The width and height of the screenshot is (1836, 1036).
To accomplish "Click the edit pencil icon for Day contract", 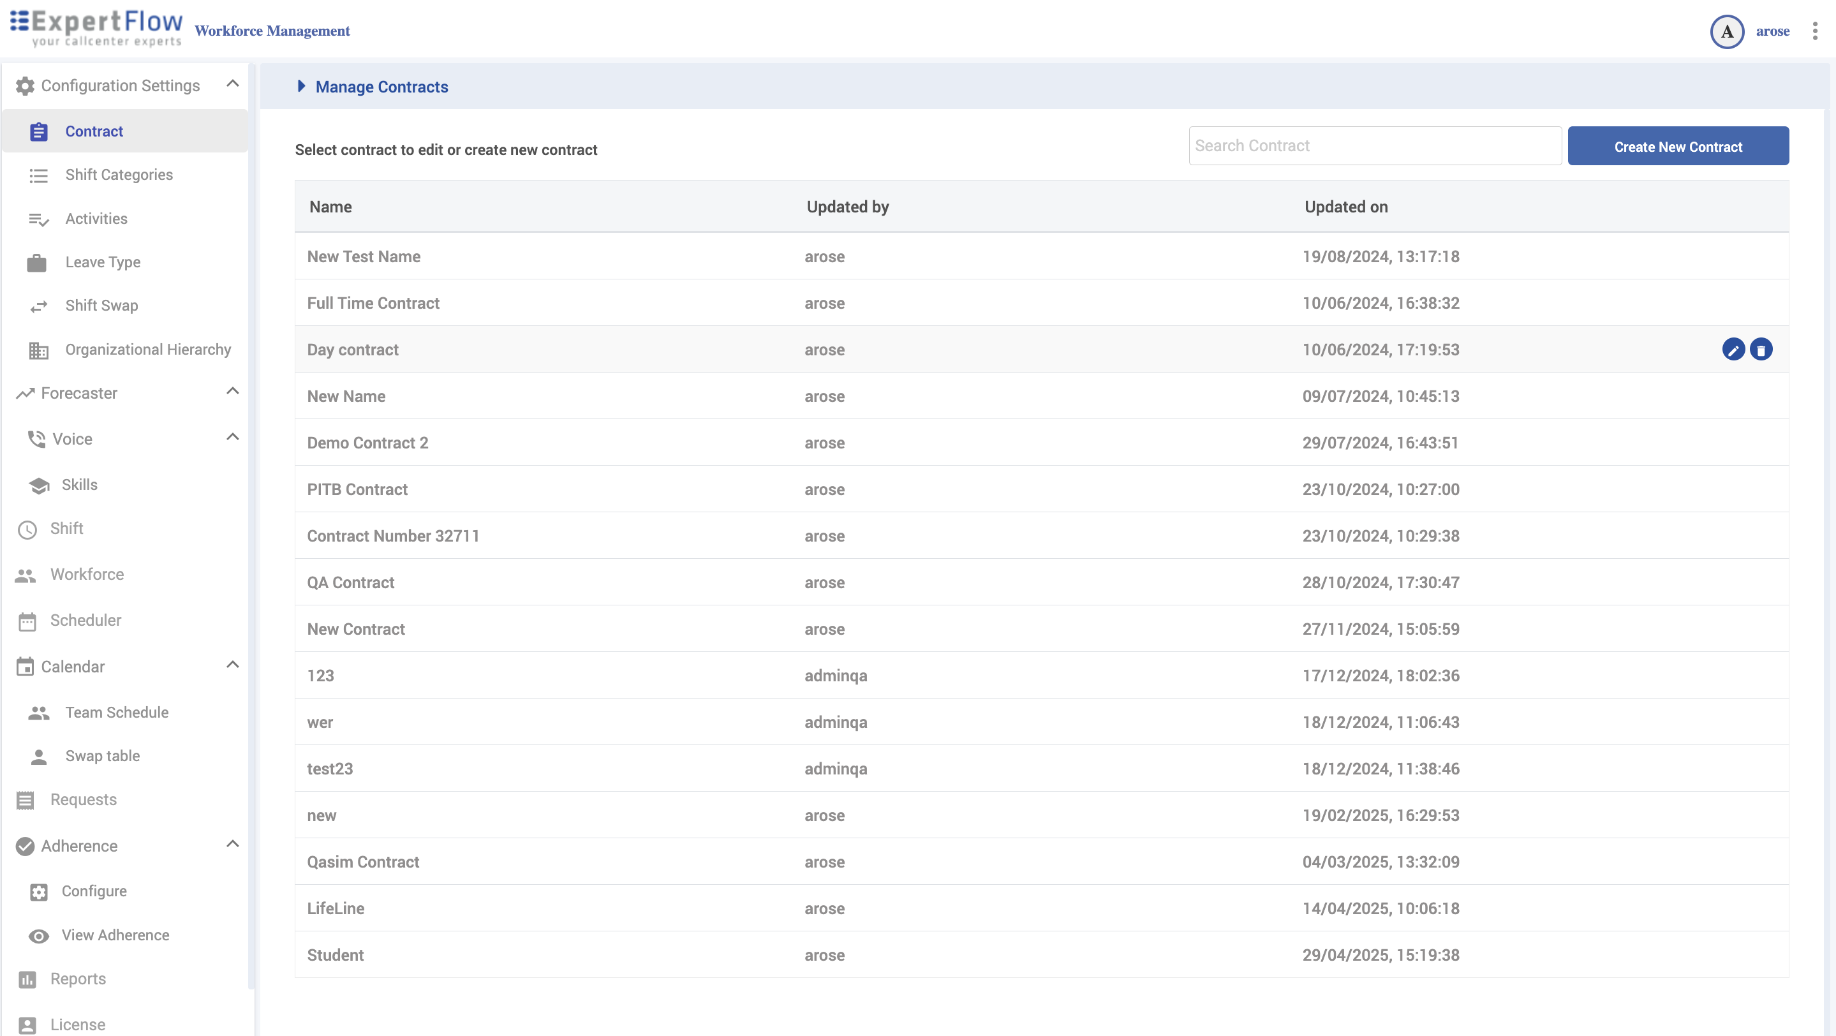I will pos(1733,350).
